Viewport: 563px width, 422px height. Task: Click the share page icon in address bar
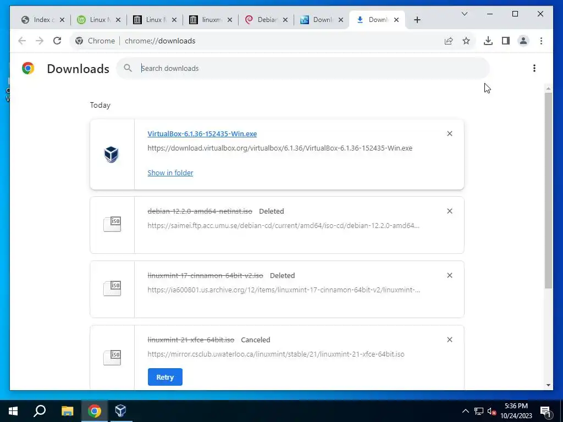pos(449,41)
